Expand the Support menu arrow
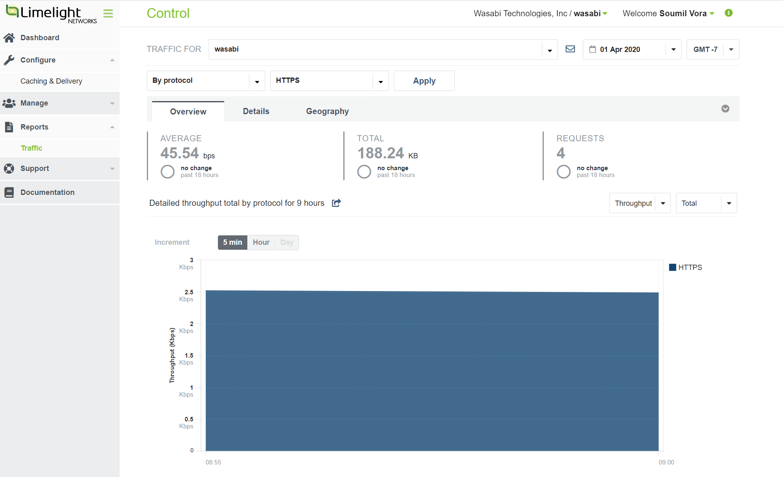The image size is (783, 477). 112,169
